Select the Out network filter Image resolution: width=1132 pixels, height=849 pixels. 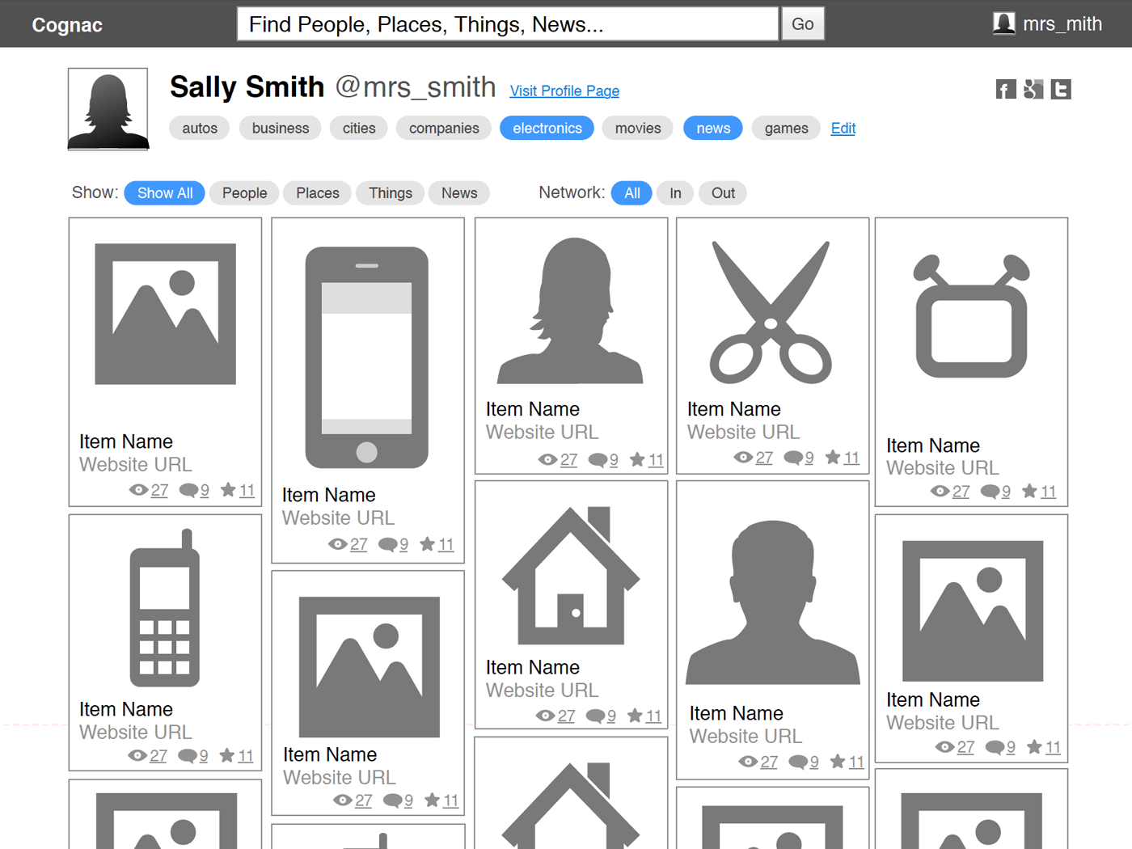point(723,192)
